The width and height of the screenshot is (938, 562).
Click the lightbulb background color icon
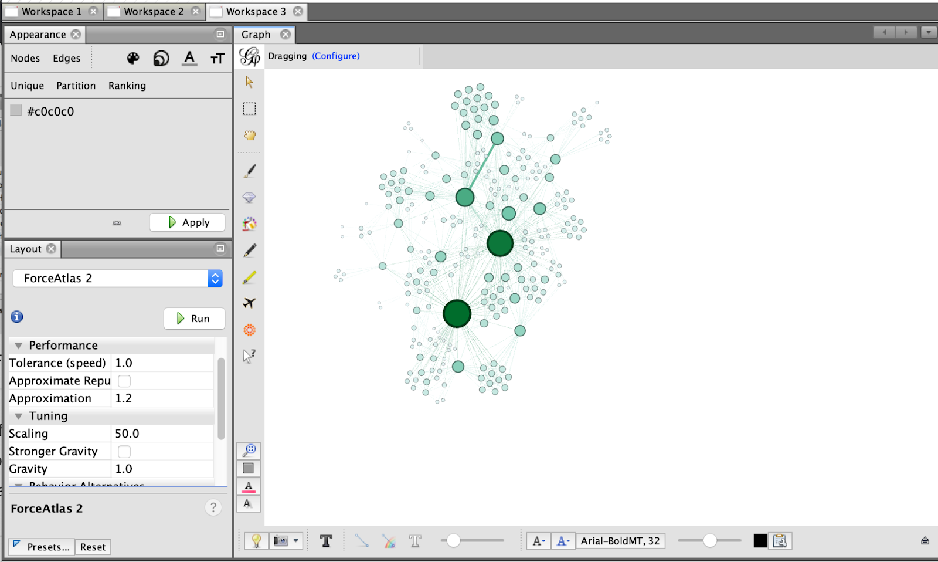pos(256,541)
